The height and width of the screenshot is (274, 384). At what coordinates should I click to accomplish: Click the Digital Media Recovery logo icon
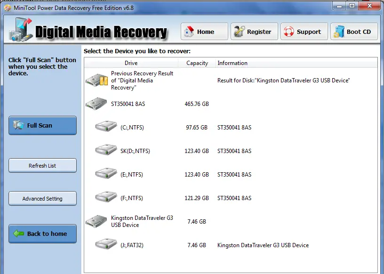(x=21, y=30)
